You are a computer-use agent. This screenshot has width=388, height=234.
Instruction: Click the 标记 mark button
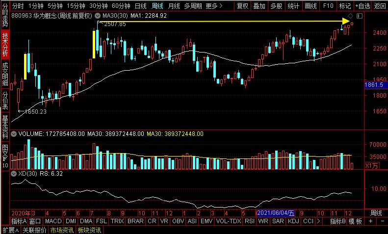tap(345, 6)
